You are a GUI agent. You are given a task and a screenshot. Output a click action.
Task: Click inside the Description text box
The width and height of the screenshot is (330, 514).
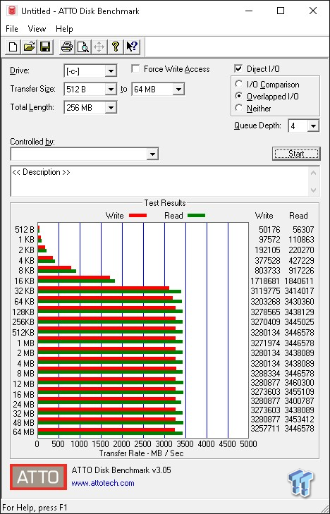click(x=161, y=181)
